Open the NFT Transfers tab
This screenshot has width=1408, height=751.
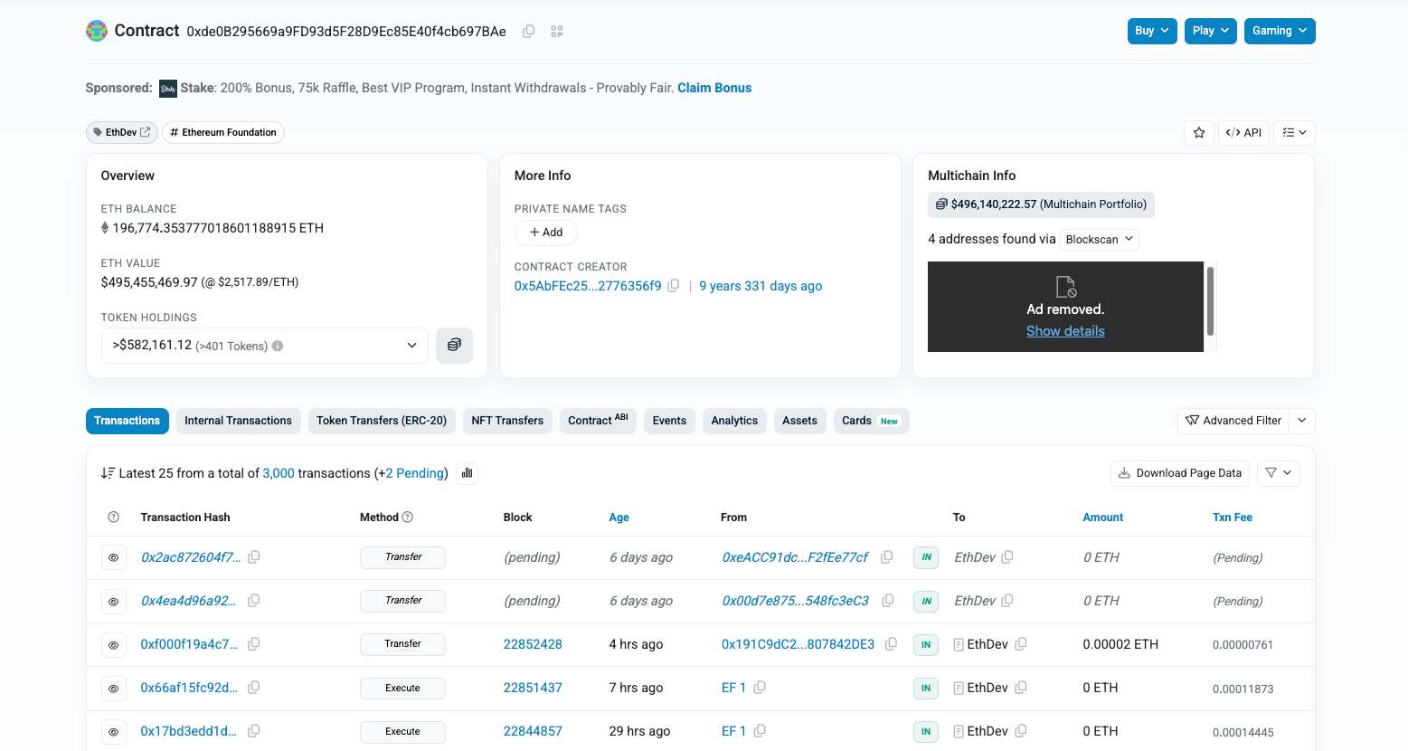tap(507, 421)
